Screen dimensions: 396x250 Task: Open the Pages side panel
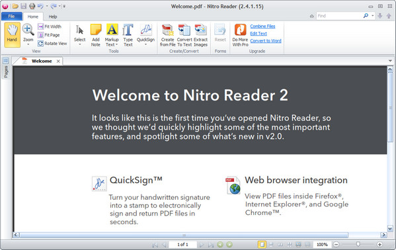point(6,67)
